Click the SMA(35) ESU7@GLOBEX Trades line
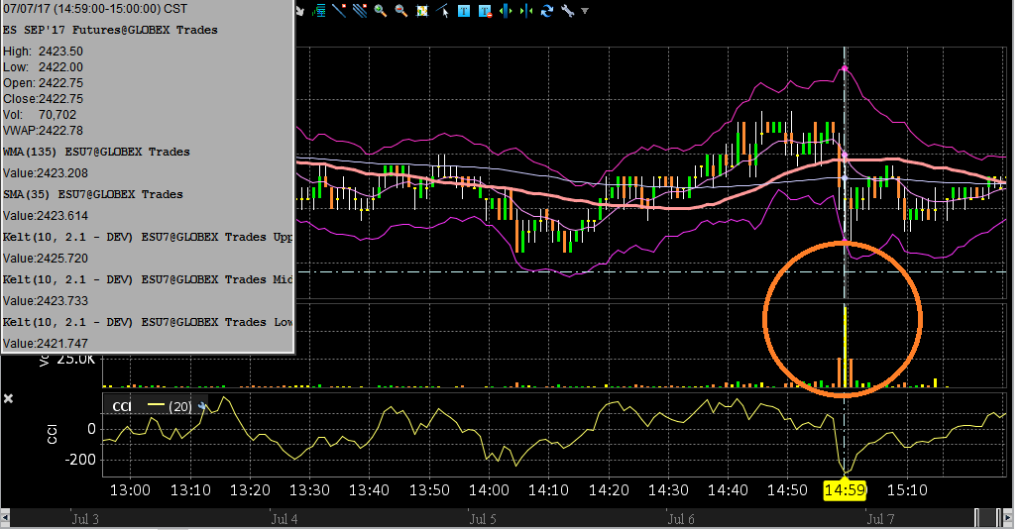1024x530 pixels. click(93, 194)
